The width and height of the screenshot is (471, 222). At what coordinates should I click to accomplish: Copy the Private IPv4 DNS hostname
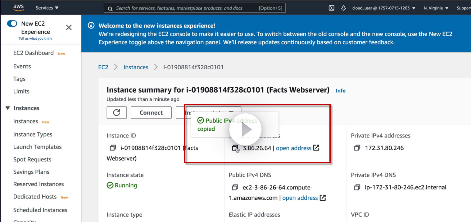pos(357,187)
